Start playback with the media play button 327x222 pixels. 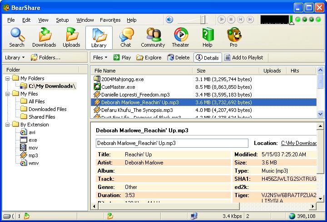pyautogui.click(x=222, y=19)
